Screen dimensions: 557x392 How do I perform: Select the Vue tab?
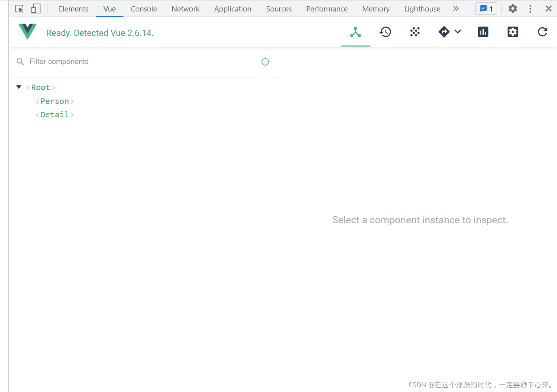click(x=110, y=9)
